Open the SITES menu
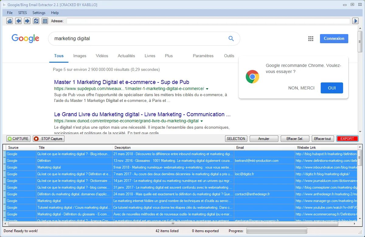 coord(23,13)
